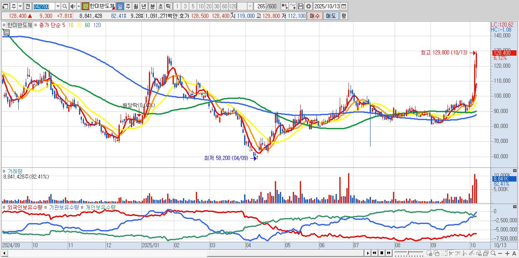
Task: Click the rewind playback button
Action: pos(374,253)
